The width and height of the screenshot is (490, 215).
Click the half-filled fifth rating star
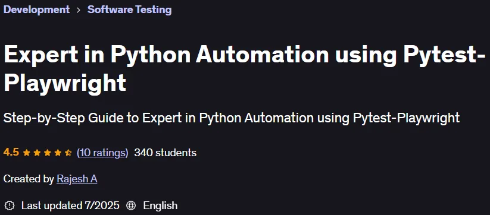(x=68, y=153)
